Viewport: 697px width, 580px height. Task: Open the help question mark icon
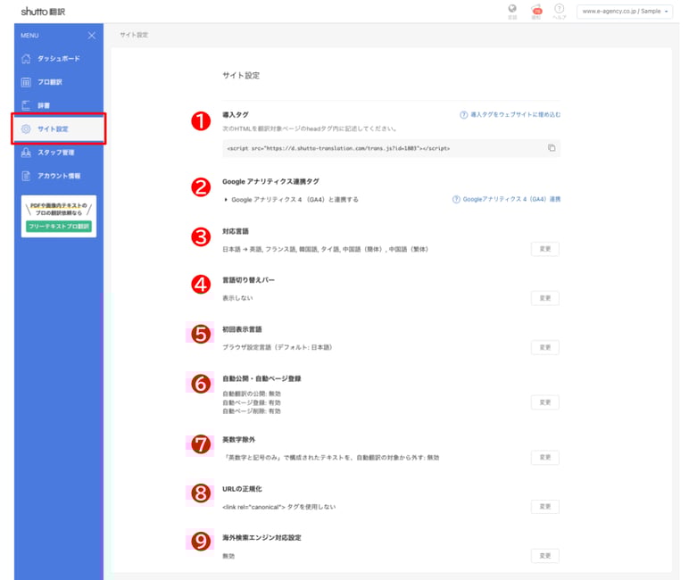(560, 11)
